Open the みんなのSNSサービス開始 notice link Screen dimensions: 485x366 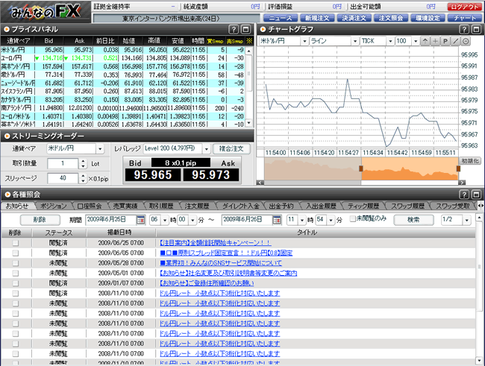coord(221,263)
